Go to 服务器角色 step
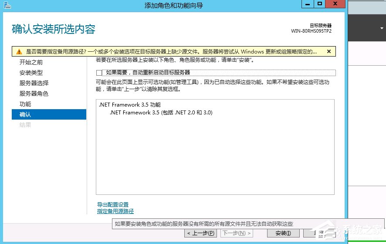Screen dimensions: 386x244 34,94
